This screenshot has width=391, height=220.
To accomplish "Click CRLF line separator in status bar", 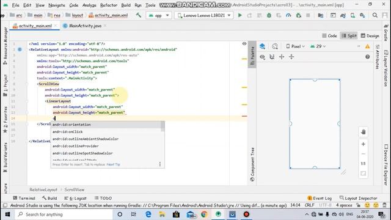I will tap(309, 205).
